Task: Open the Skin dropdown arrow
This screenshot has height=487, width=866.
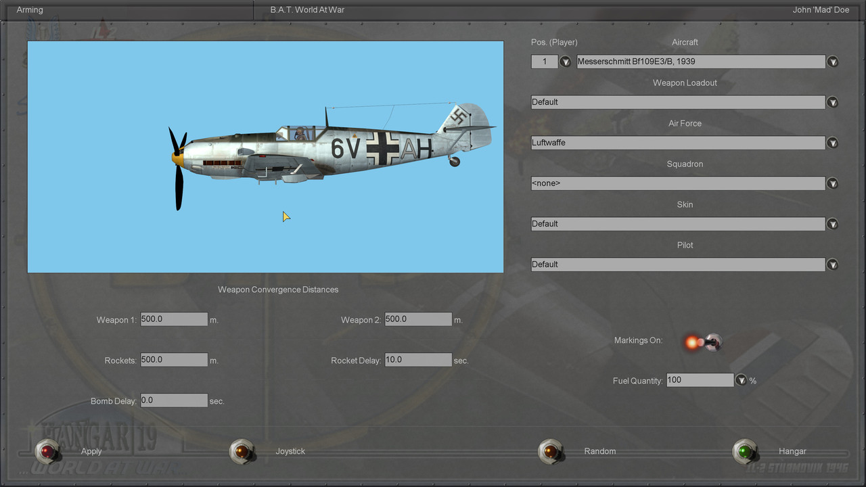Action: 833,224
